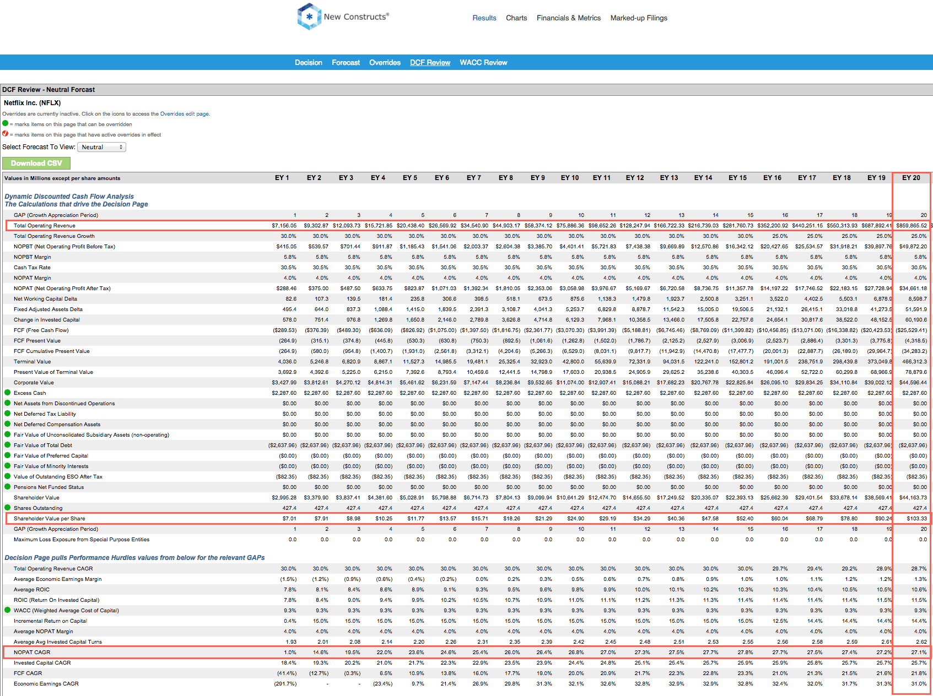Click Netflix Inc. (NFLX) company title

tap(33, 103)
